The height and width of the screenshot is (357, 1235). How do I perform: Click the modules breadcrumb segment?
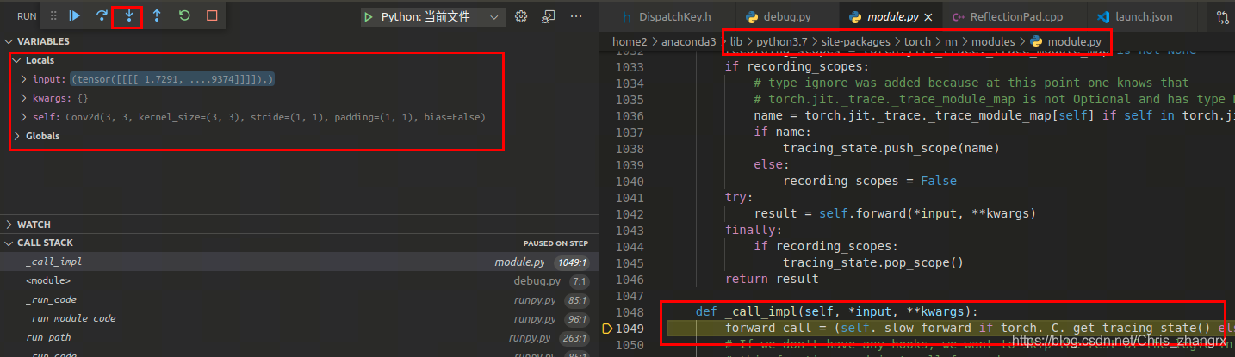click(x=992, y=41)
